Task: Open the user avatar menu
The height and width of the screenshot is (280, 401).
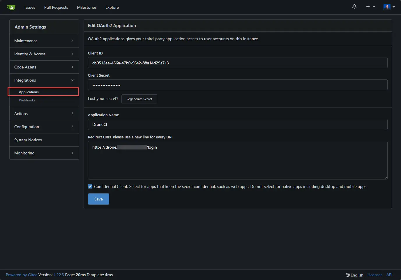Action: tap(389, 7)
